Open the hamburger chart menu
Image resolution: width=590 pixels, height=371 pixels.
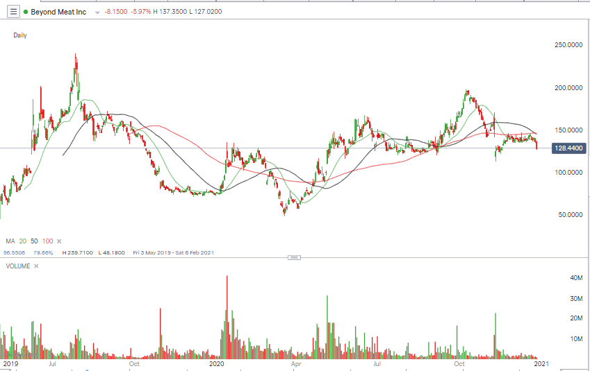coord(13,12)
